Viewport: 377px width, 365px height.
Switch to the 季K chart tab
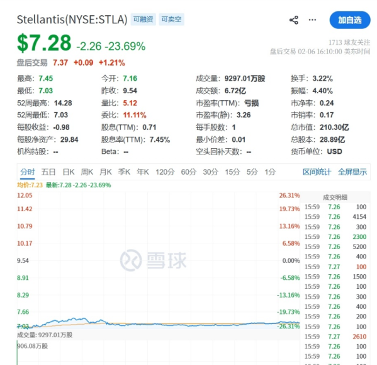tap(124, 172)
